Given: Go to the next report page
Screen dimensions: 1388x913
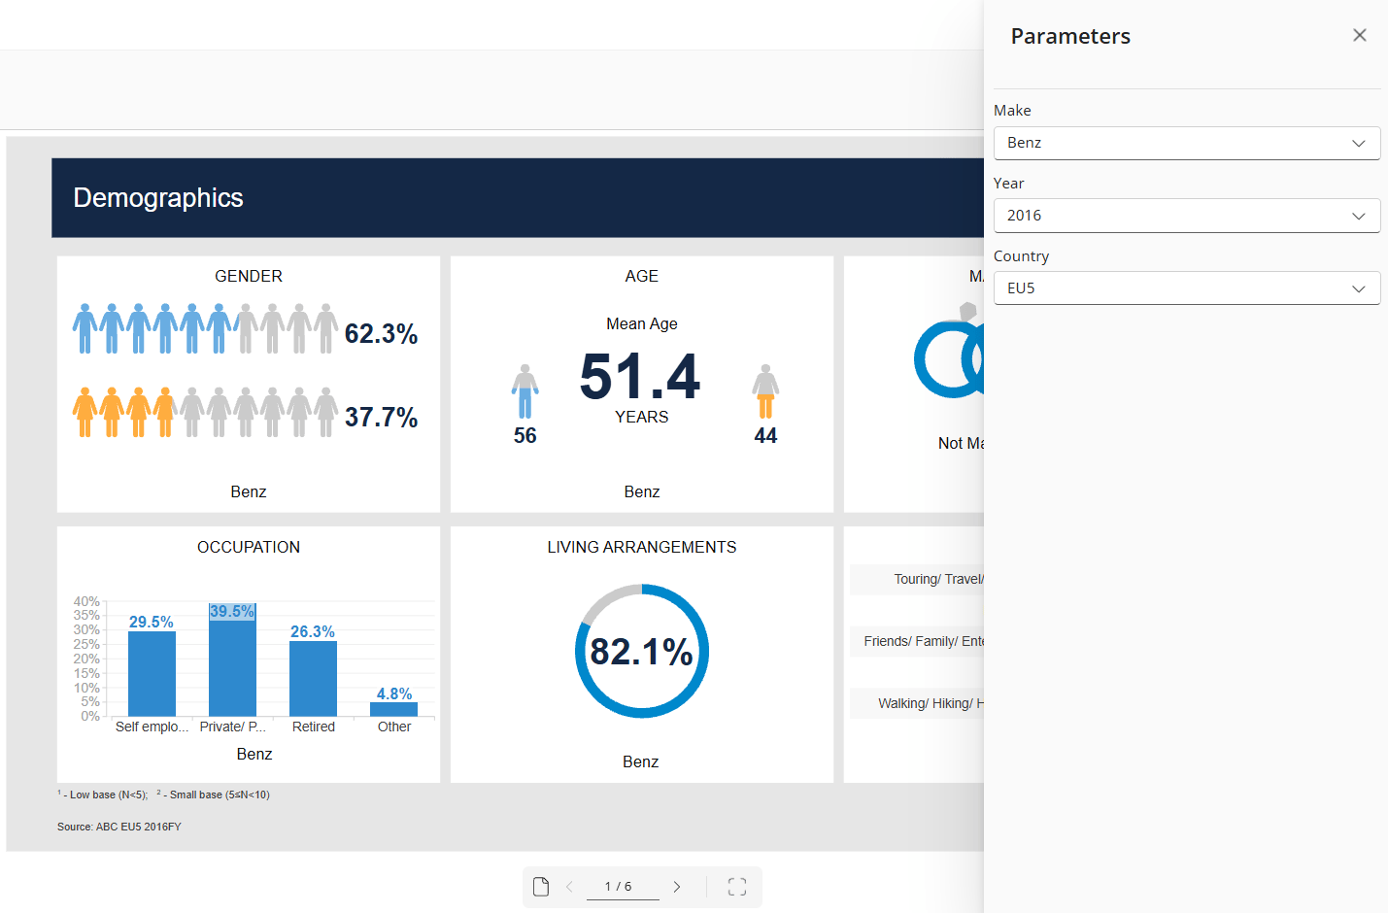Looking at the screenshot, I should coord(677,887).
